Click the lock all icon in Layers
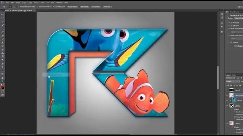The width and height of the screenshot is (243, 136). (x=240, y=85)
